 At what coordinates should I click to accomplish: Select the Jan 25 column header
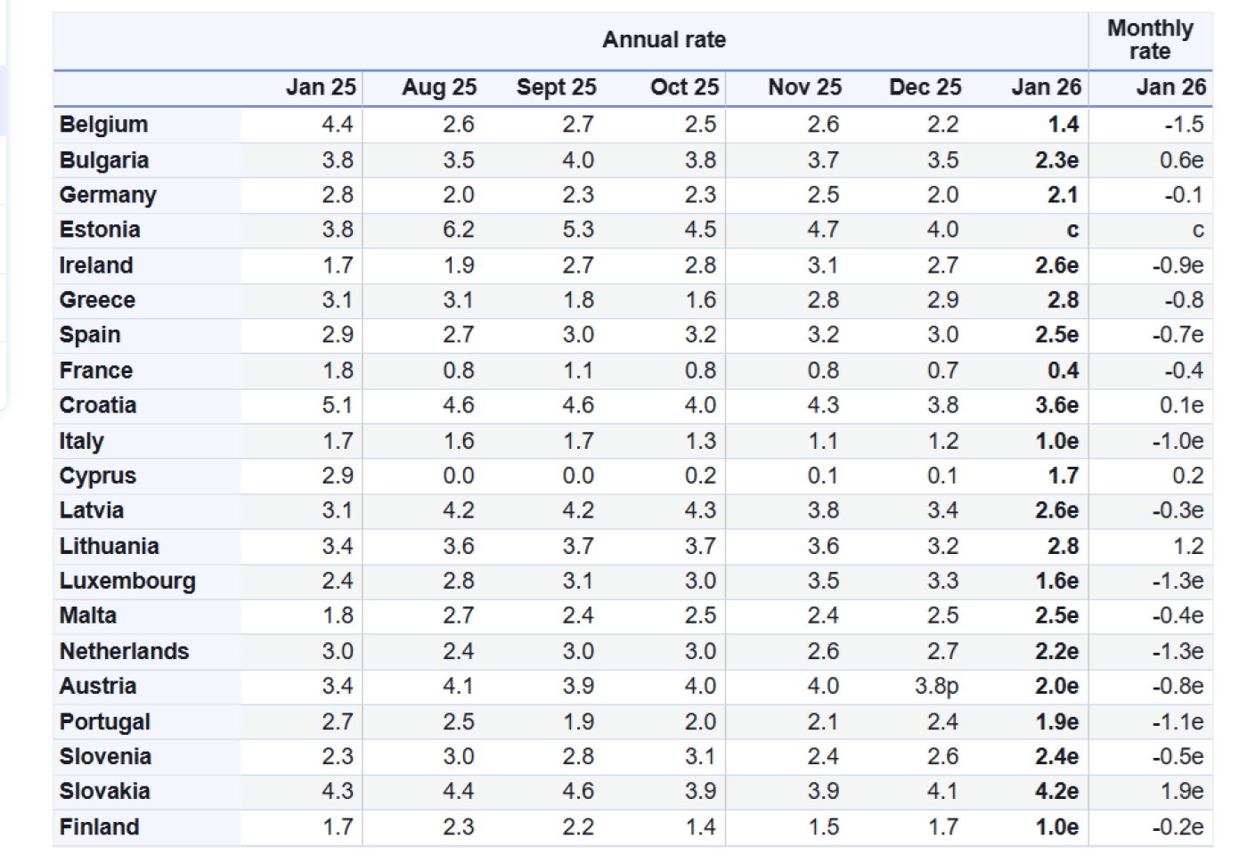click(x=321, y=87)
